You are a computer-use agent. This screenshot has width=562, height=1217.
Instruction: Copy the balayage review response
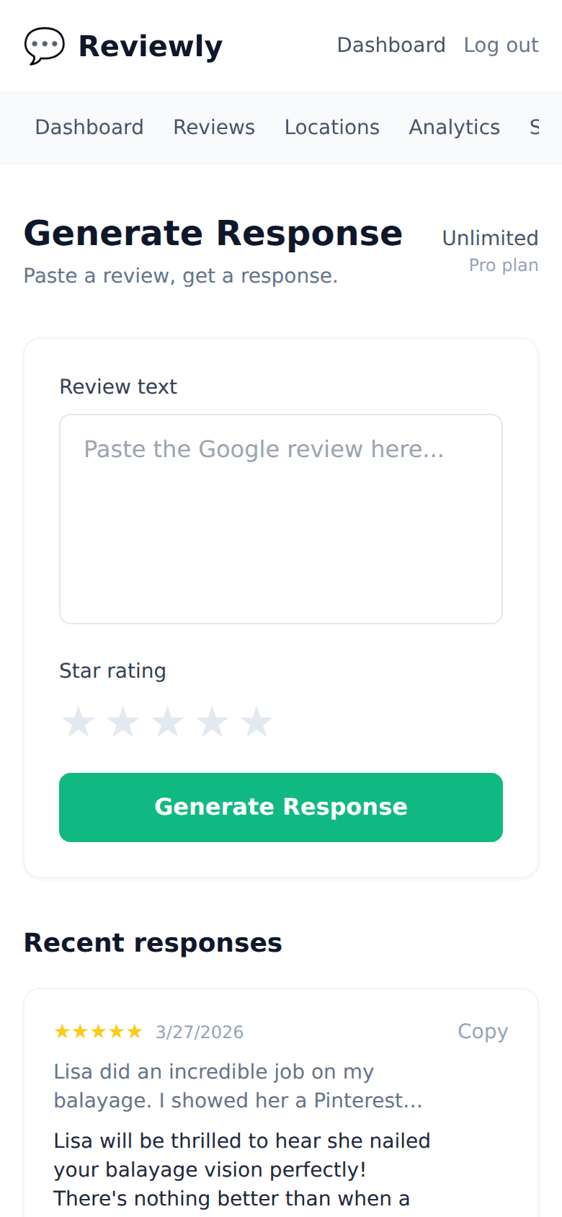click(483, 1031)
